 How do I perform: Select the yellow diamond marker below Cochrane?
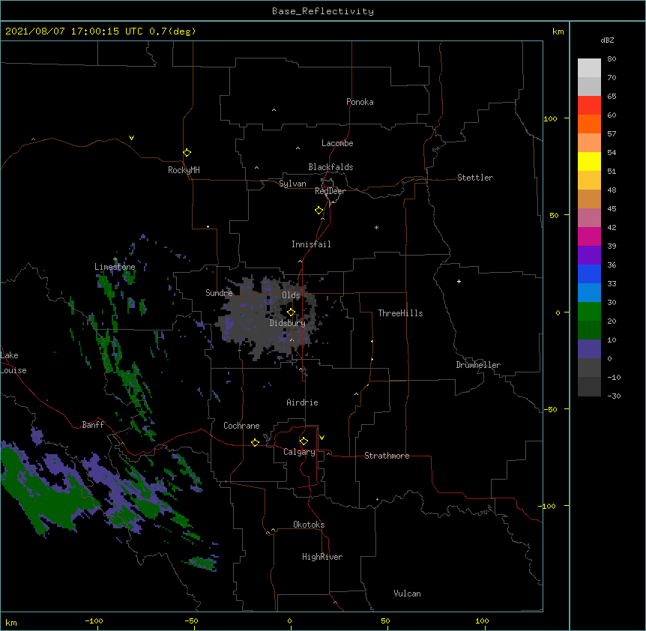coord(255,442)
